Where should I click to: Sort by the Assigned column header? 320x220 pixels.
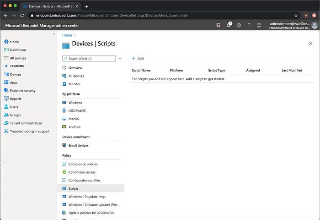click(253, 71)
